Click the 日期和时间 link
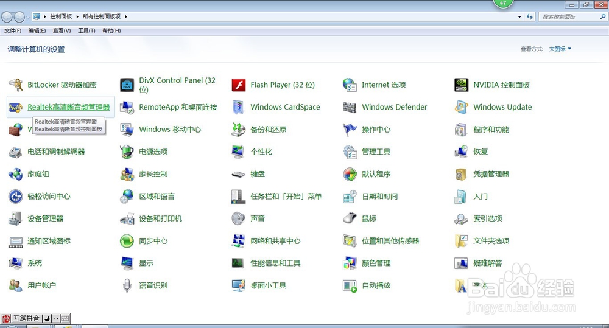This screenshot has width=609, height=328. (380, 197)
